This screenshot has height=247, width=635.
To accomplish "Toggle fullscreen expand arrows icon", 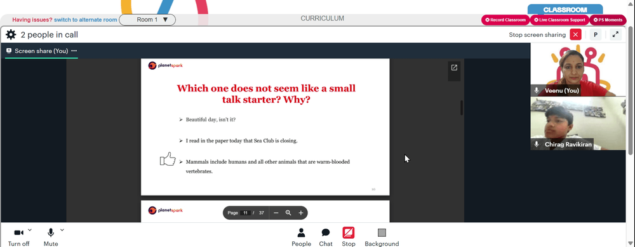I will tap(615, 34).
